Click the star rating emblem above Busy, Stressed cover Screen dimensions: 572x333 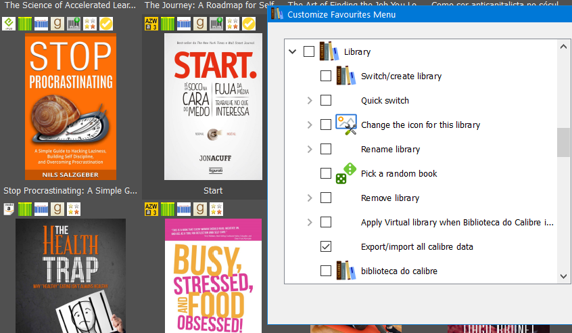click(x=216, y=209)
